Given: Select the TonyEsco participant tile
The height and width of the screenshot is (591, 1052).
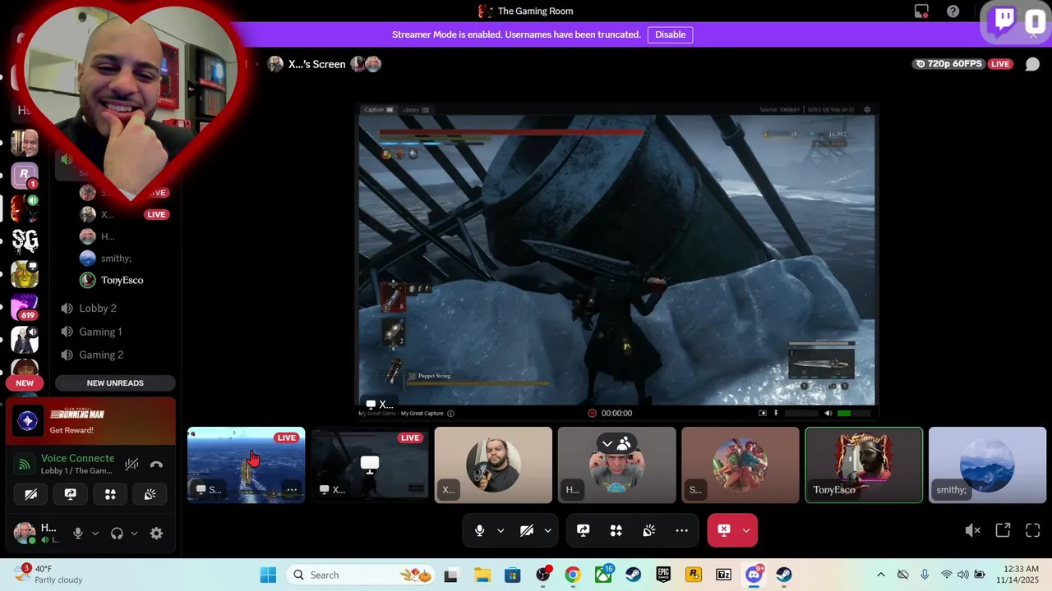Looking at the screenshot, I should [x=864, y=465].
